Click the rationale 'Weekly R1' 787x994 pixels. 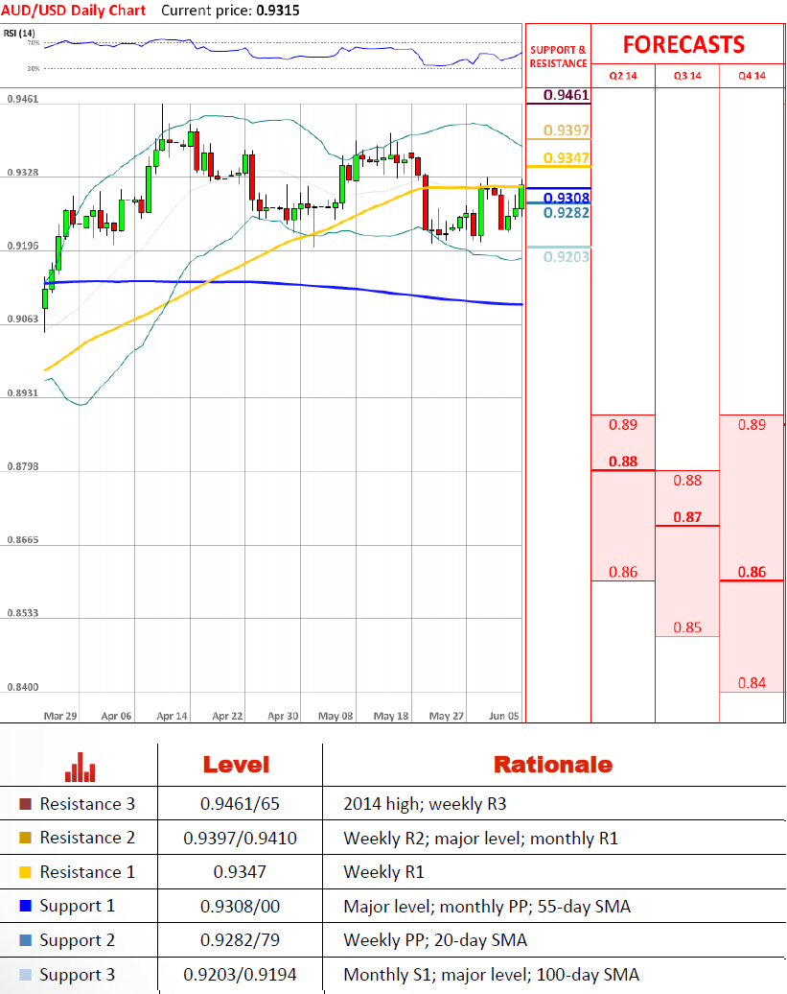pos(383,872)
